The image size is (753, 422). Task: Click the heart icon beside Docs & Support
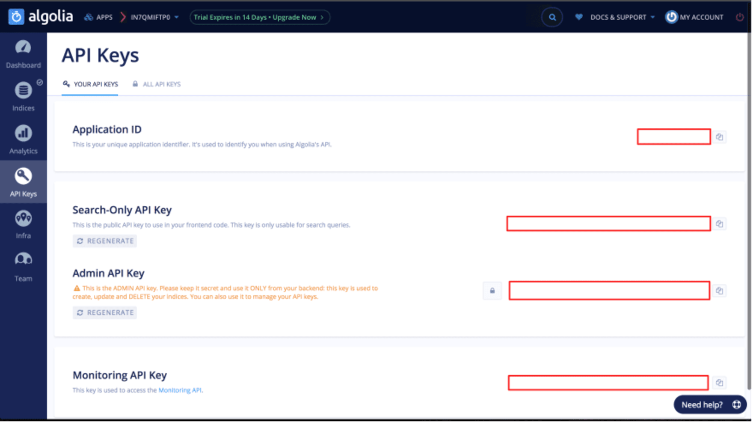[x=579, y=17]
